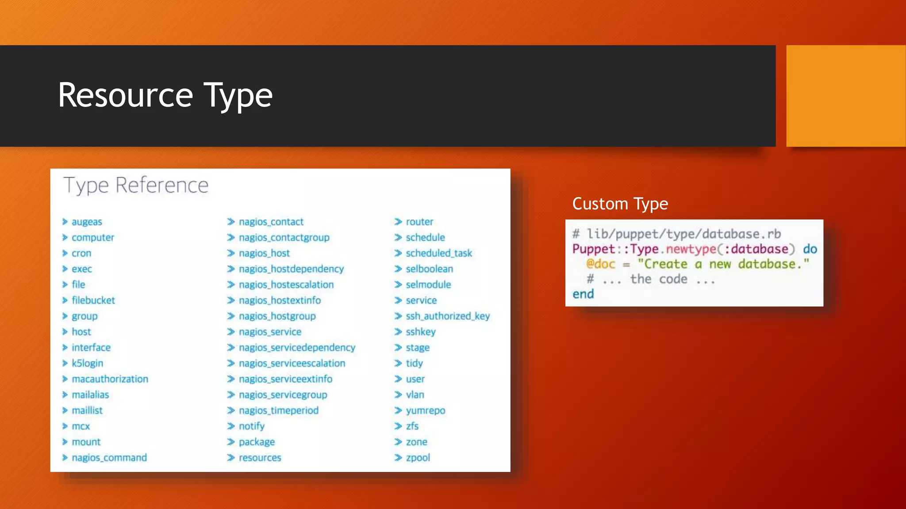The image size is (906, 509).
Task: Open the ssh_authorized_key link
Action: tap(448, 316)
